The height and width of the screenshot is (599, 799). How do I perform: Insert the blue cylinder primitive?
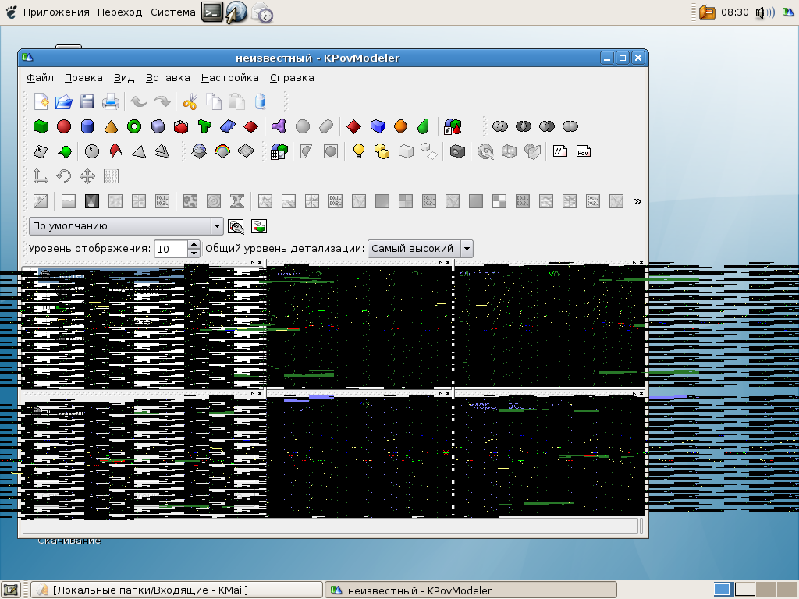87,126
